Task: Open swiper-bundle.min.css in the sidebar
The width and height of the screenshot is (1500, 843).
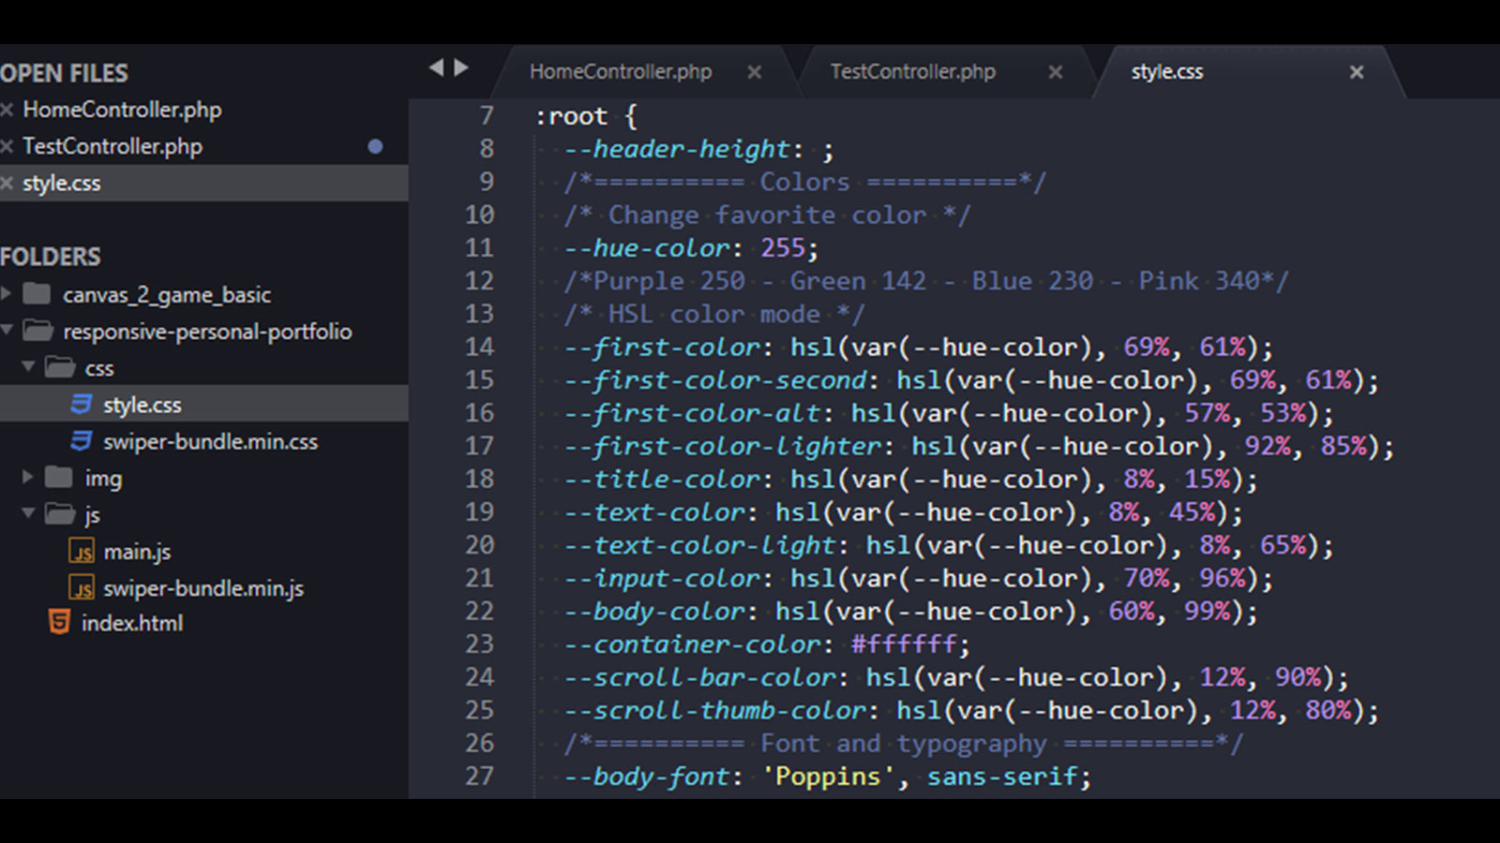Action: click(210, 442)
